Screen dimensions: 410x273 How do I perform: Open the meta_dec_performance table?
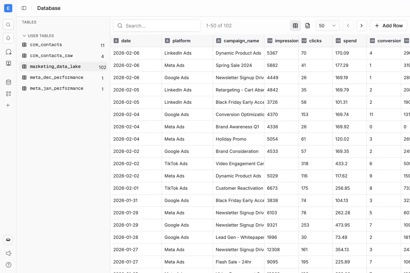pyautogui.click(x=56, y=77)
